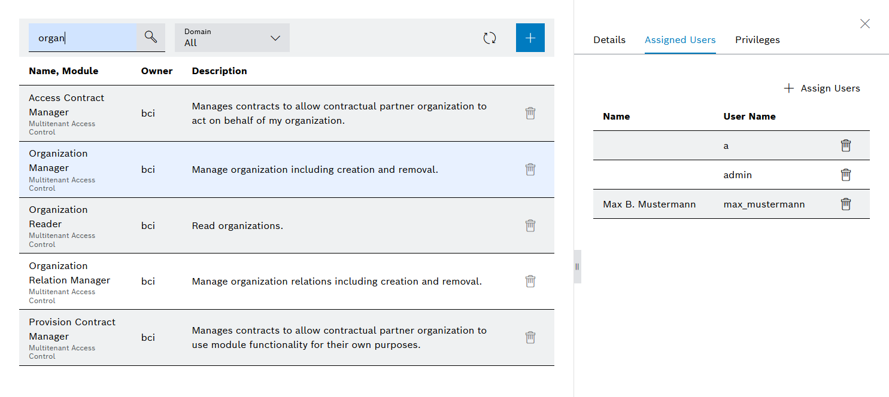Viewport: 889px width, 397px height.
Task: Delete the Organization Manager role
Action: (530, 169)
